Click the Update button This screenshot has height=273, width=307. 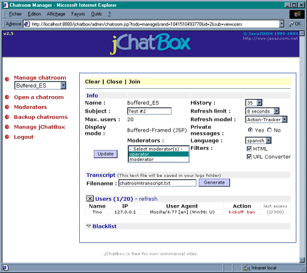(106, 154)
